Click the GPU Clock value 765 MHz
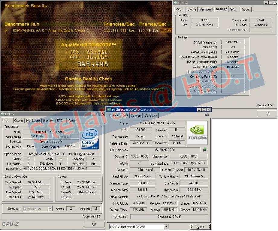 (139, 203)
